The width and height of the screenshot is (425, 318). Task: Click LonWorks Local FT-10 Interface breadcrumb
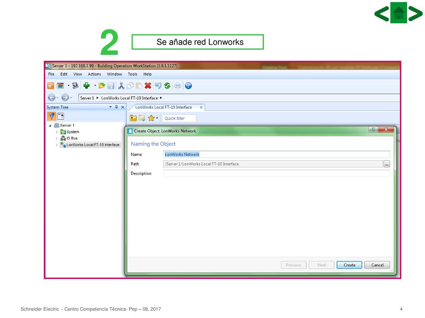click(129, 98)
